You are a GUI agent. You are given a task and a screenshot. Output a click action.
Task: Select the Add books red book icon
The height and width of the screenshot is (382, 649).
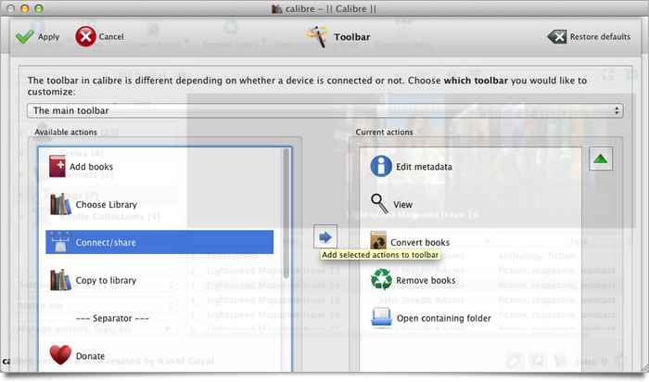coord(57,166)
